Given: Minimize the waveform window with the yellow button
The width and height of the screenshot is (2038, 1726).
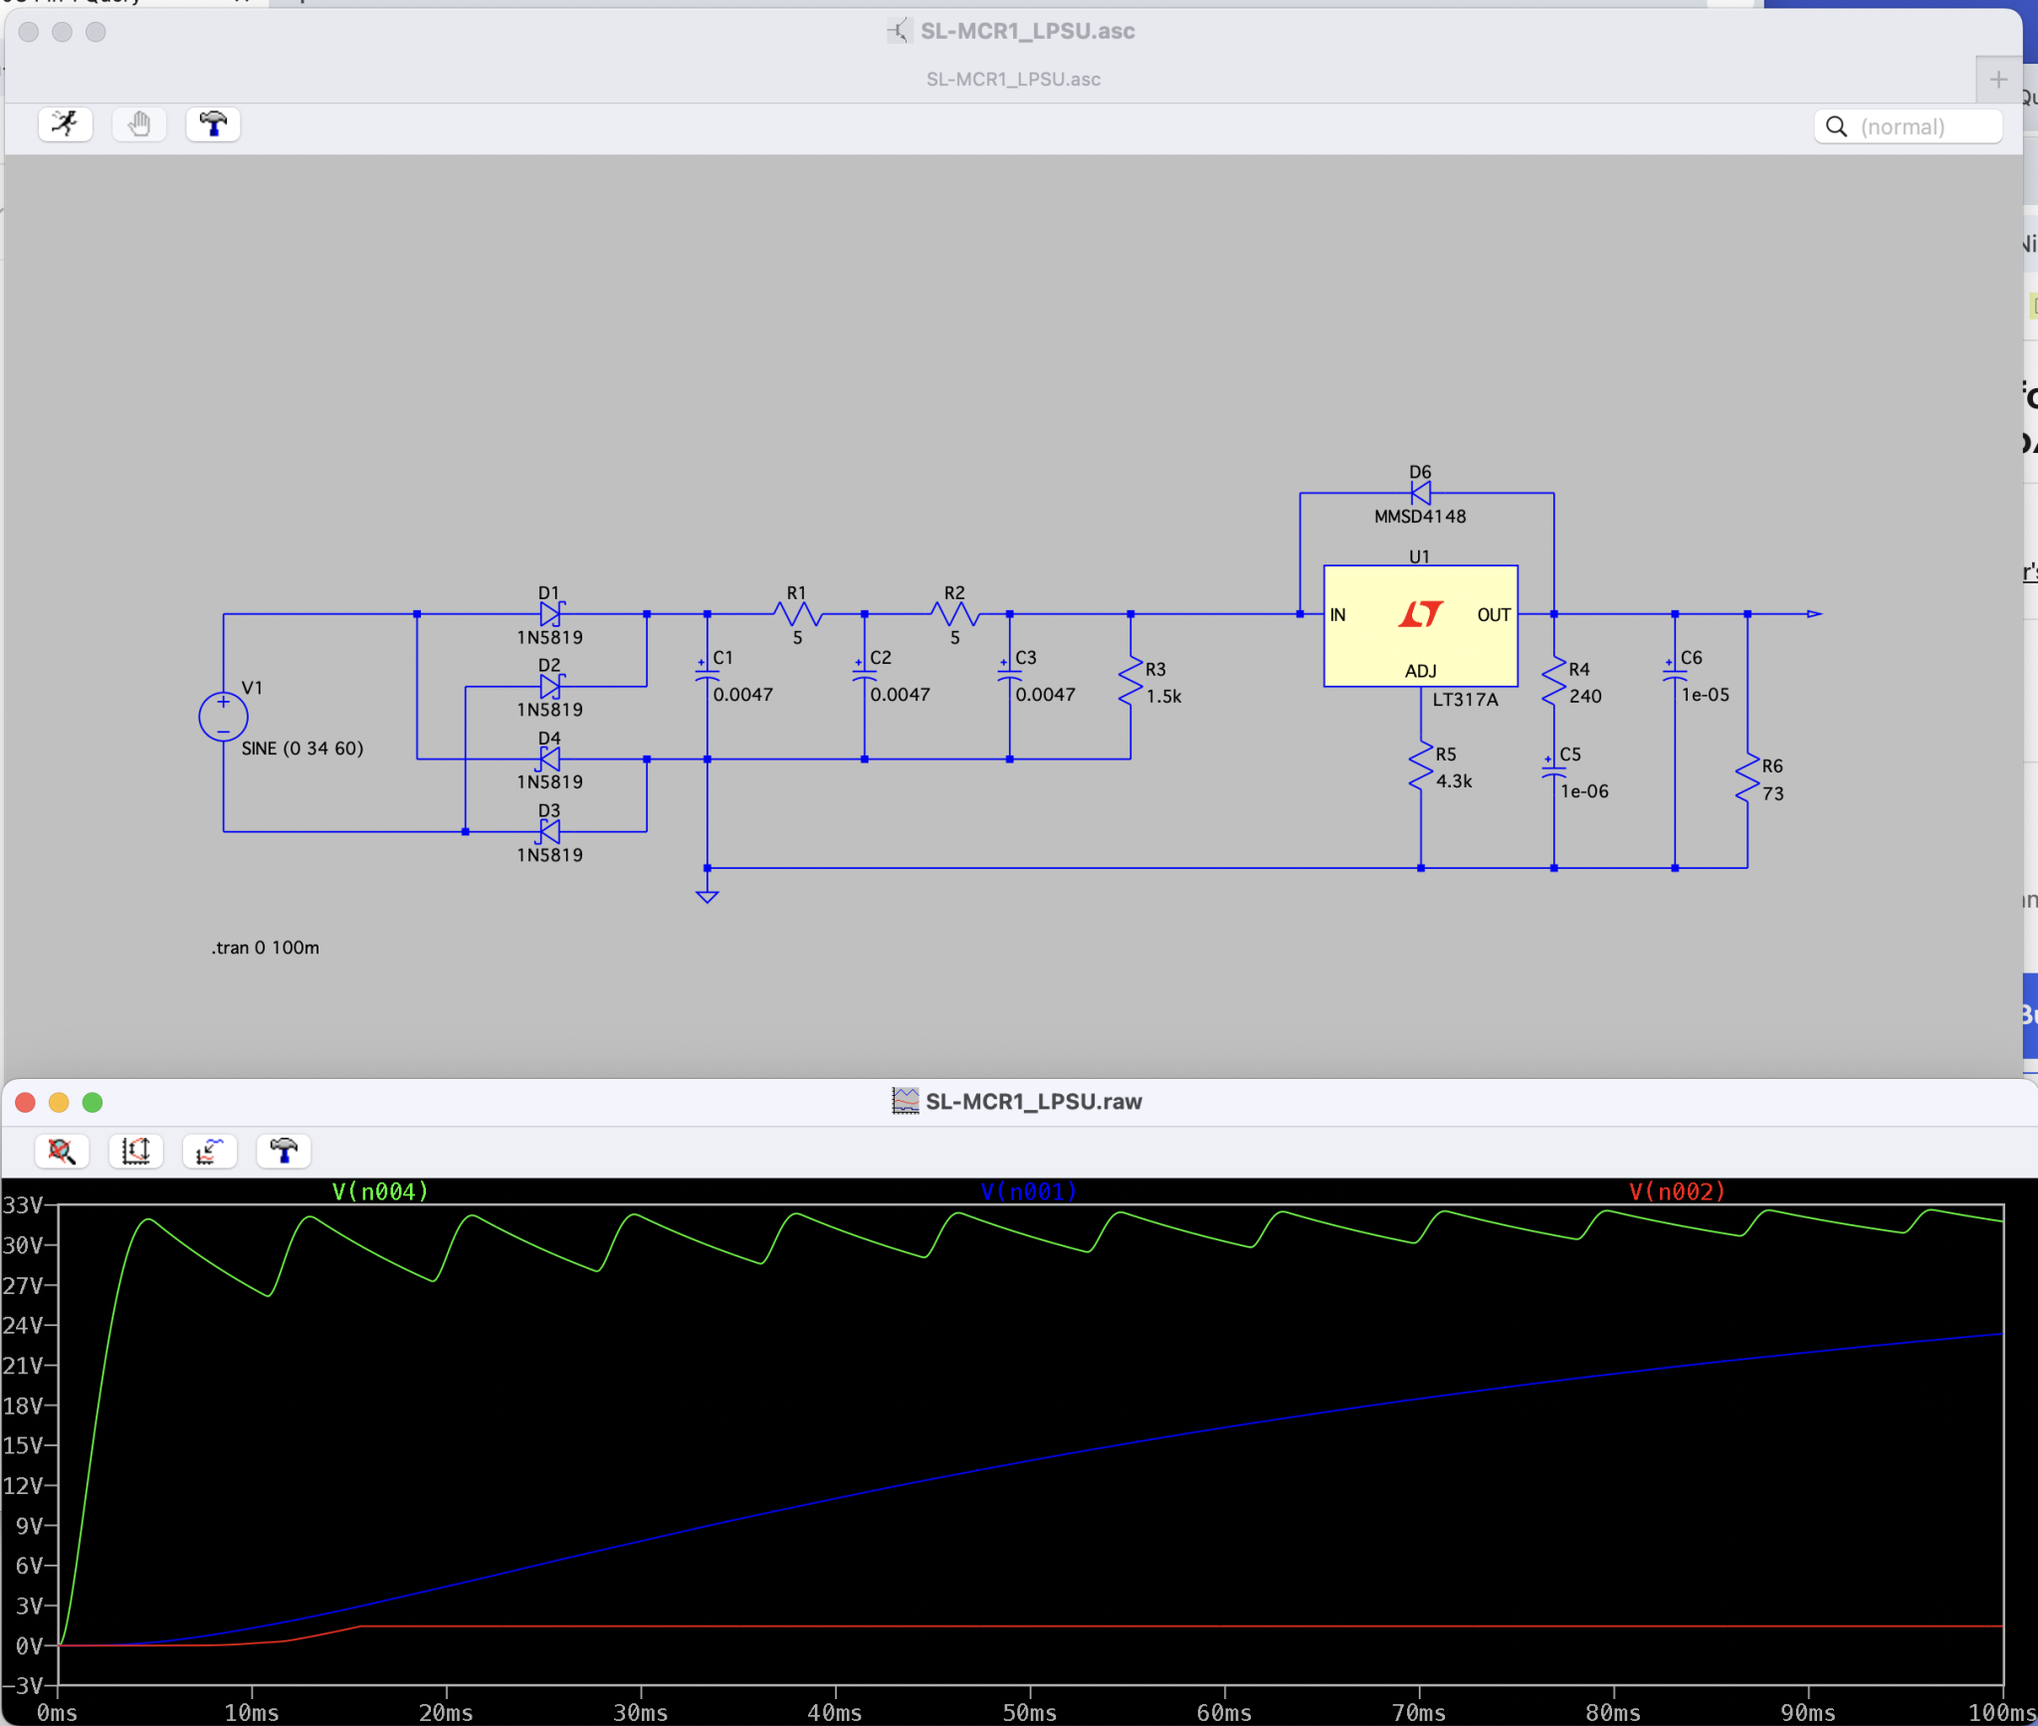Looking at the screenshot, I should [59, 1102].
